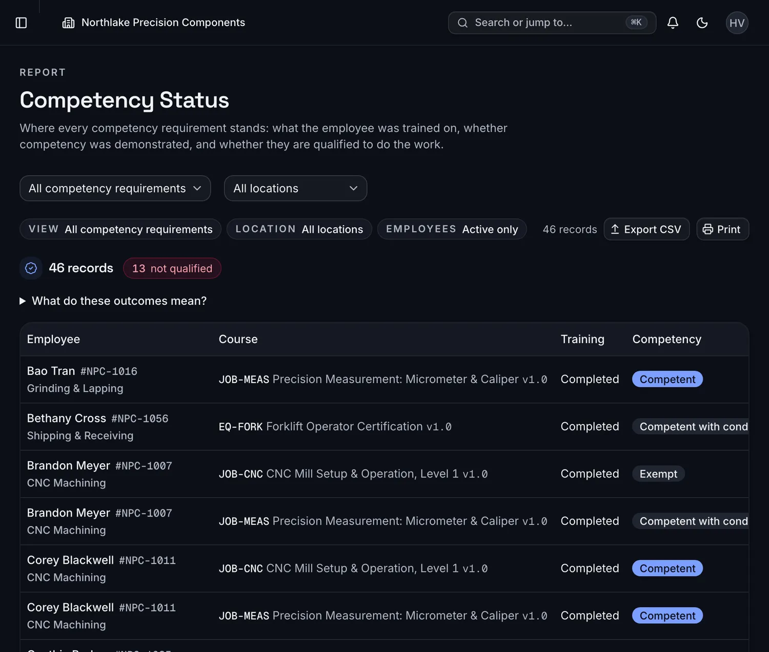Toggle dark mode moon icon

click(x=702, y=23)
